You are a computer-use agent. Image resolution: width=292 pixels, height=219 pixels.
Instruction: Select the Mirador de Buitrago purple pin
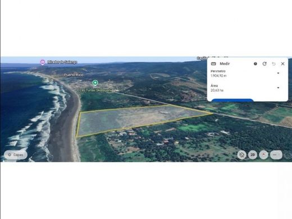tap(43, 62)
